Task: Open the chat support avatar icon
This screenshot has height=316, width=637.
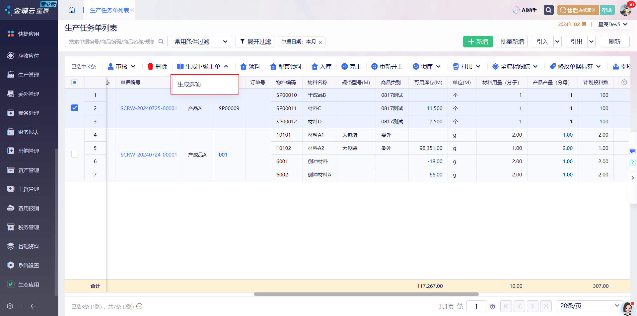Action: click(628, 308)
